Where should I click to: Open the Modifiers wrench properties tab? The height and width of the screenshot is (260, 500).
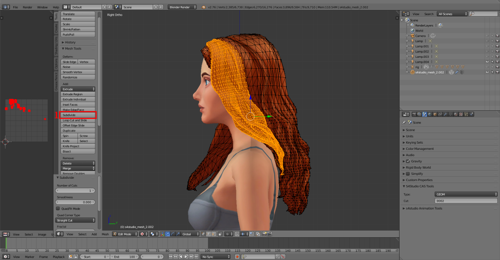pyautogui.click(x=445, y=114)
